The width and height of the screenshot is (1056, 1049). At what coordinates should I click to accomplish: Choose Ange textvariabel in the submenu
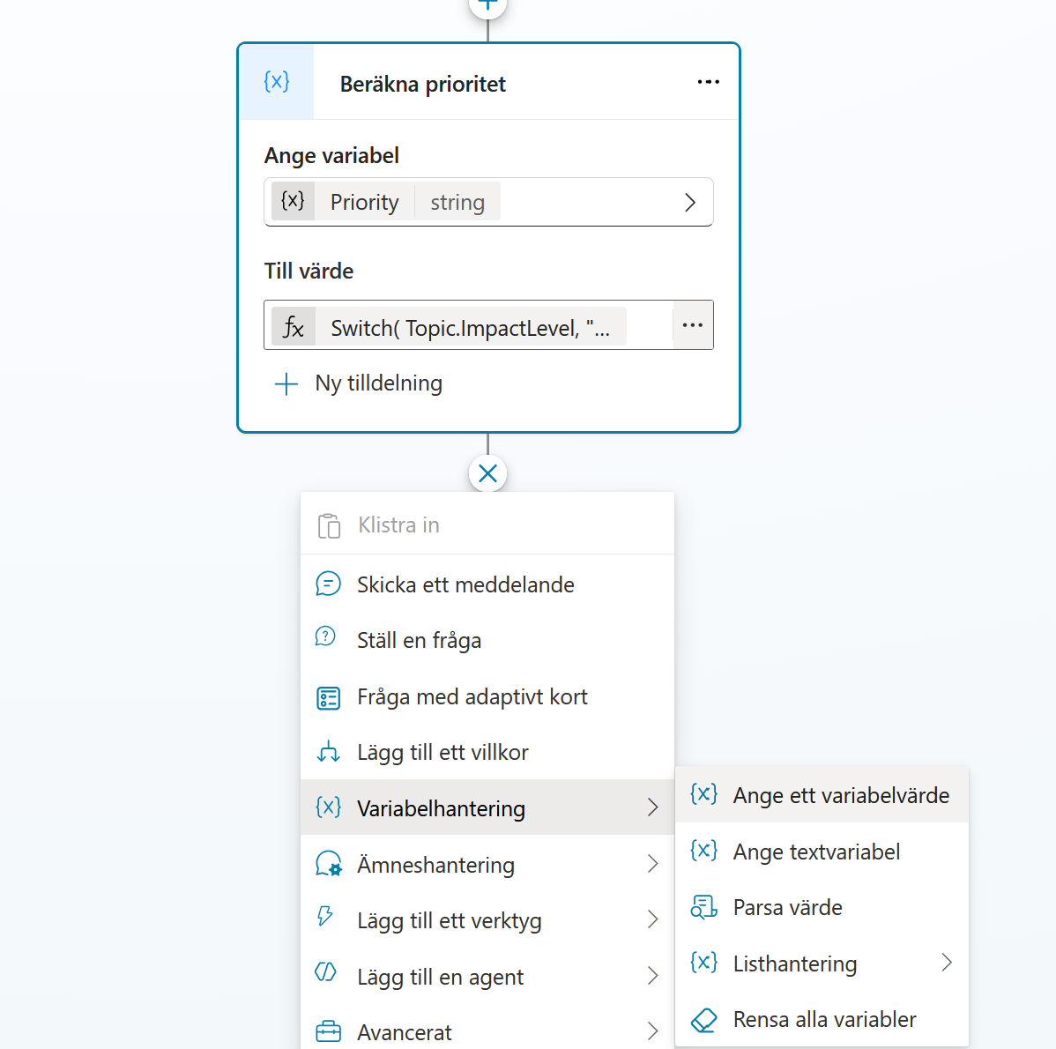(822, 851)
